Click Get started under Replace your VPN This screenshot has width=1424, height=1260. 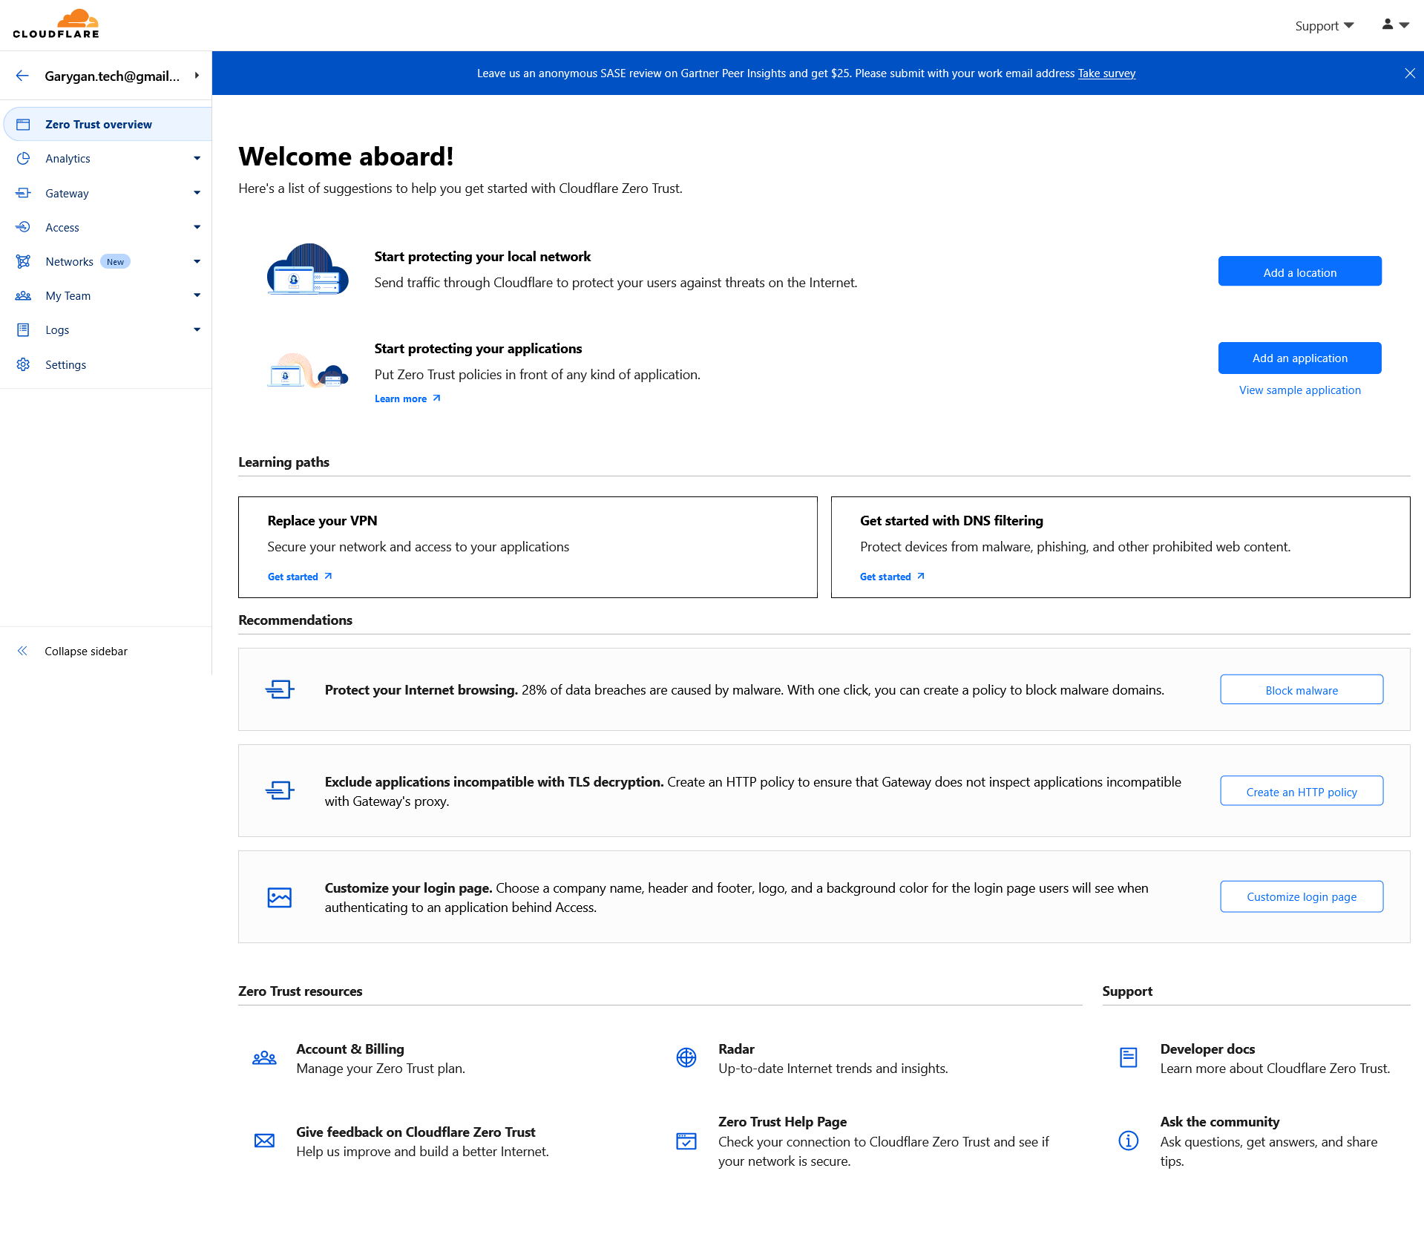pos(300,577)
